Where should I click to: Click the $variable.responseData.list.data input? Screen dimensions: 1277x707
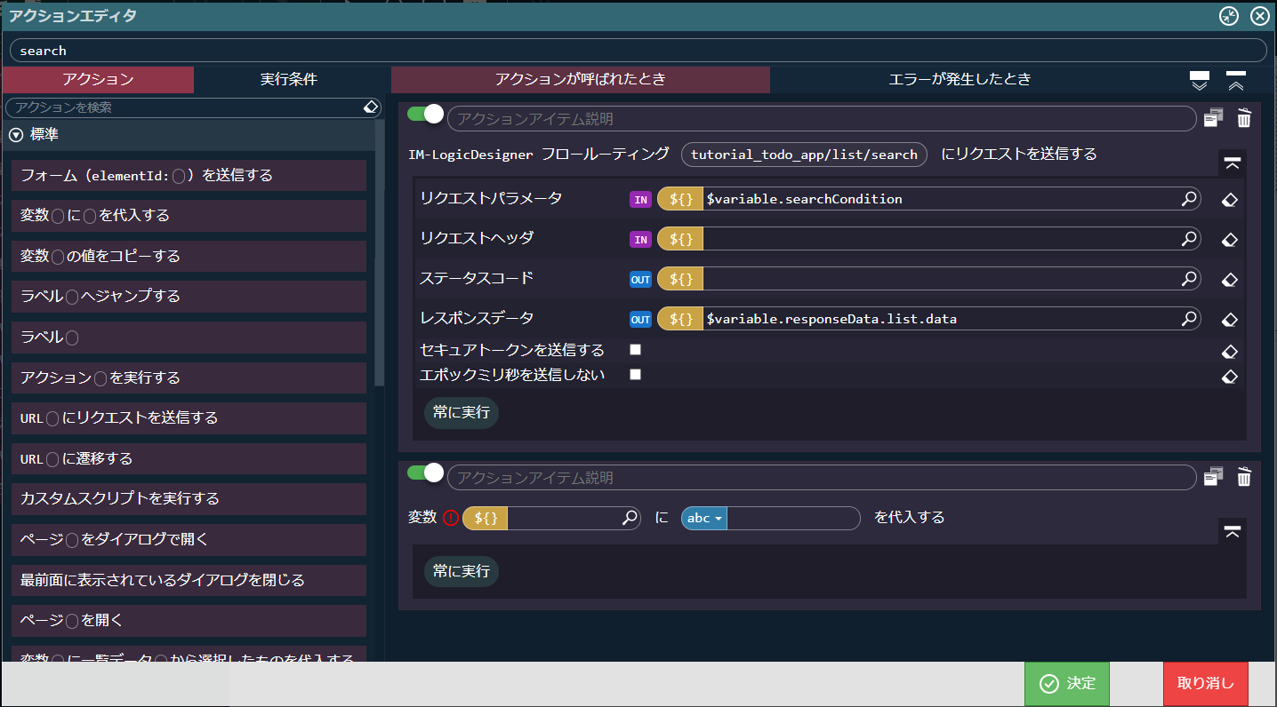941,318
